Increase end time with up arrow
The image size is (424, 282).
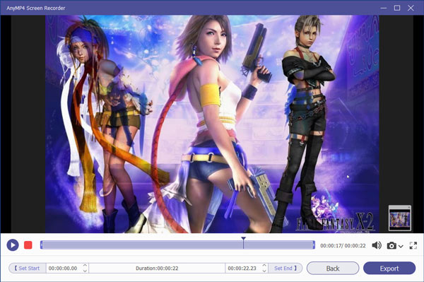[x=264, y=266]
